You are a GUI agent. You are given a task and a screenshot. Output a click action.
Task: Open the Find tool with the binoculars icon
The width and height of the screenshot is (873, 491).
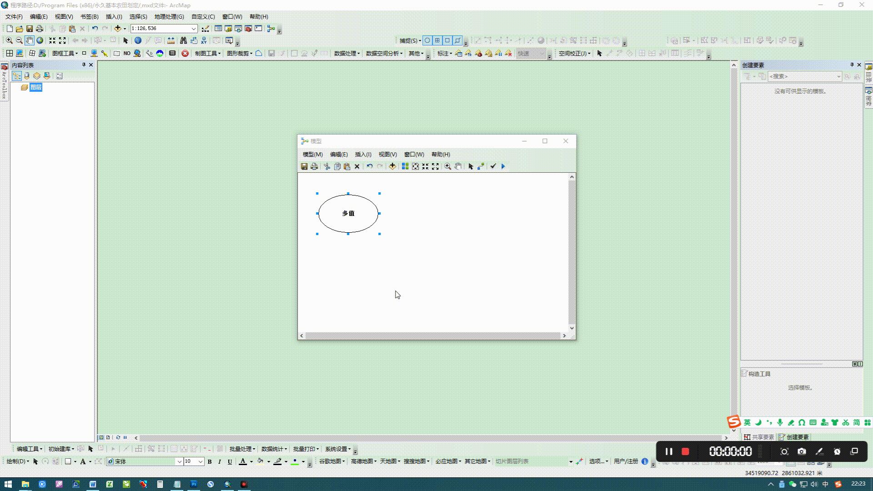[x=183, y=40]
